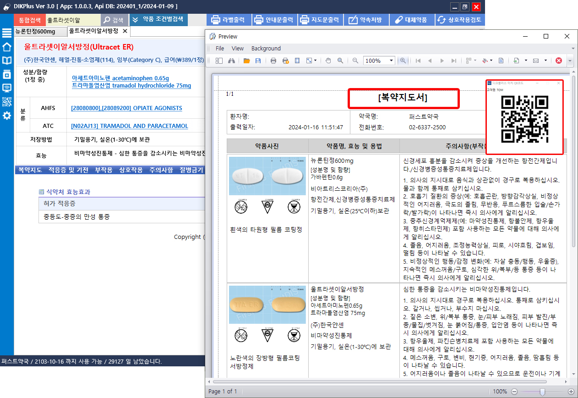Open View menu in Preview window
Screen dimensions: 578x398
tap(238, 48)
